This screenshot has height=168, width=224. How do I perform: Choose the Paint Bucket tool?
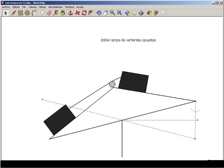pos(62,13)
